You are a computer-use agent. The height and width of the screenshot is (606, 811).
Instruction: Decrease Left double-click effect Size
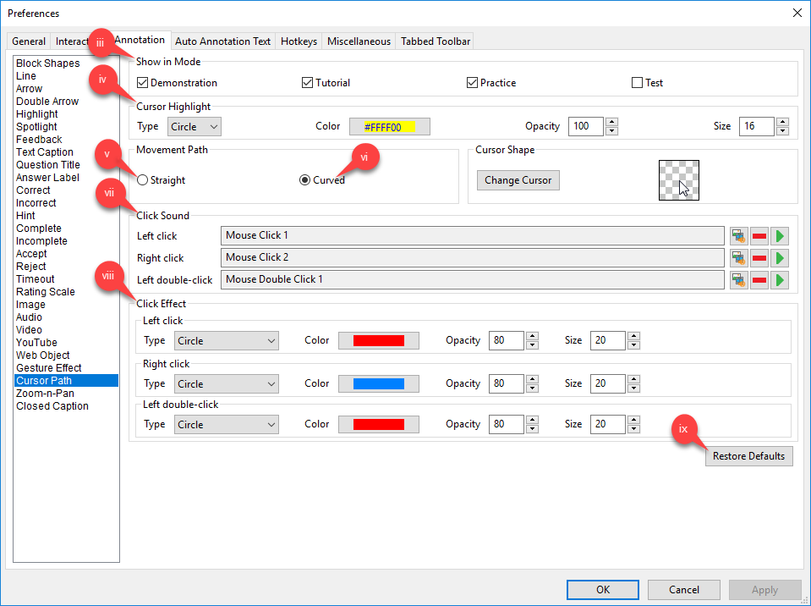[633, 429]
